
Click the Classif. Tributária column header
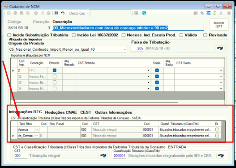coord(185,124)
